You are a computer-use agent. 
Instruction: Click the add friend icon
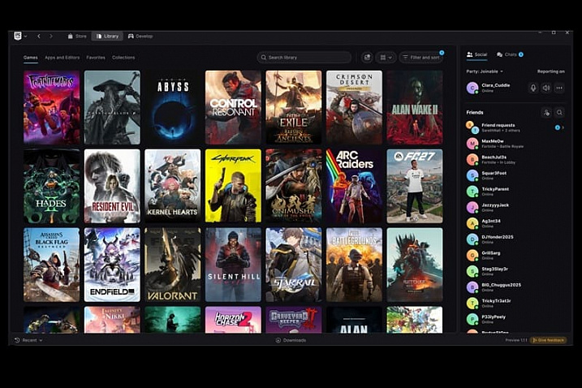(546, 113)
